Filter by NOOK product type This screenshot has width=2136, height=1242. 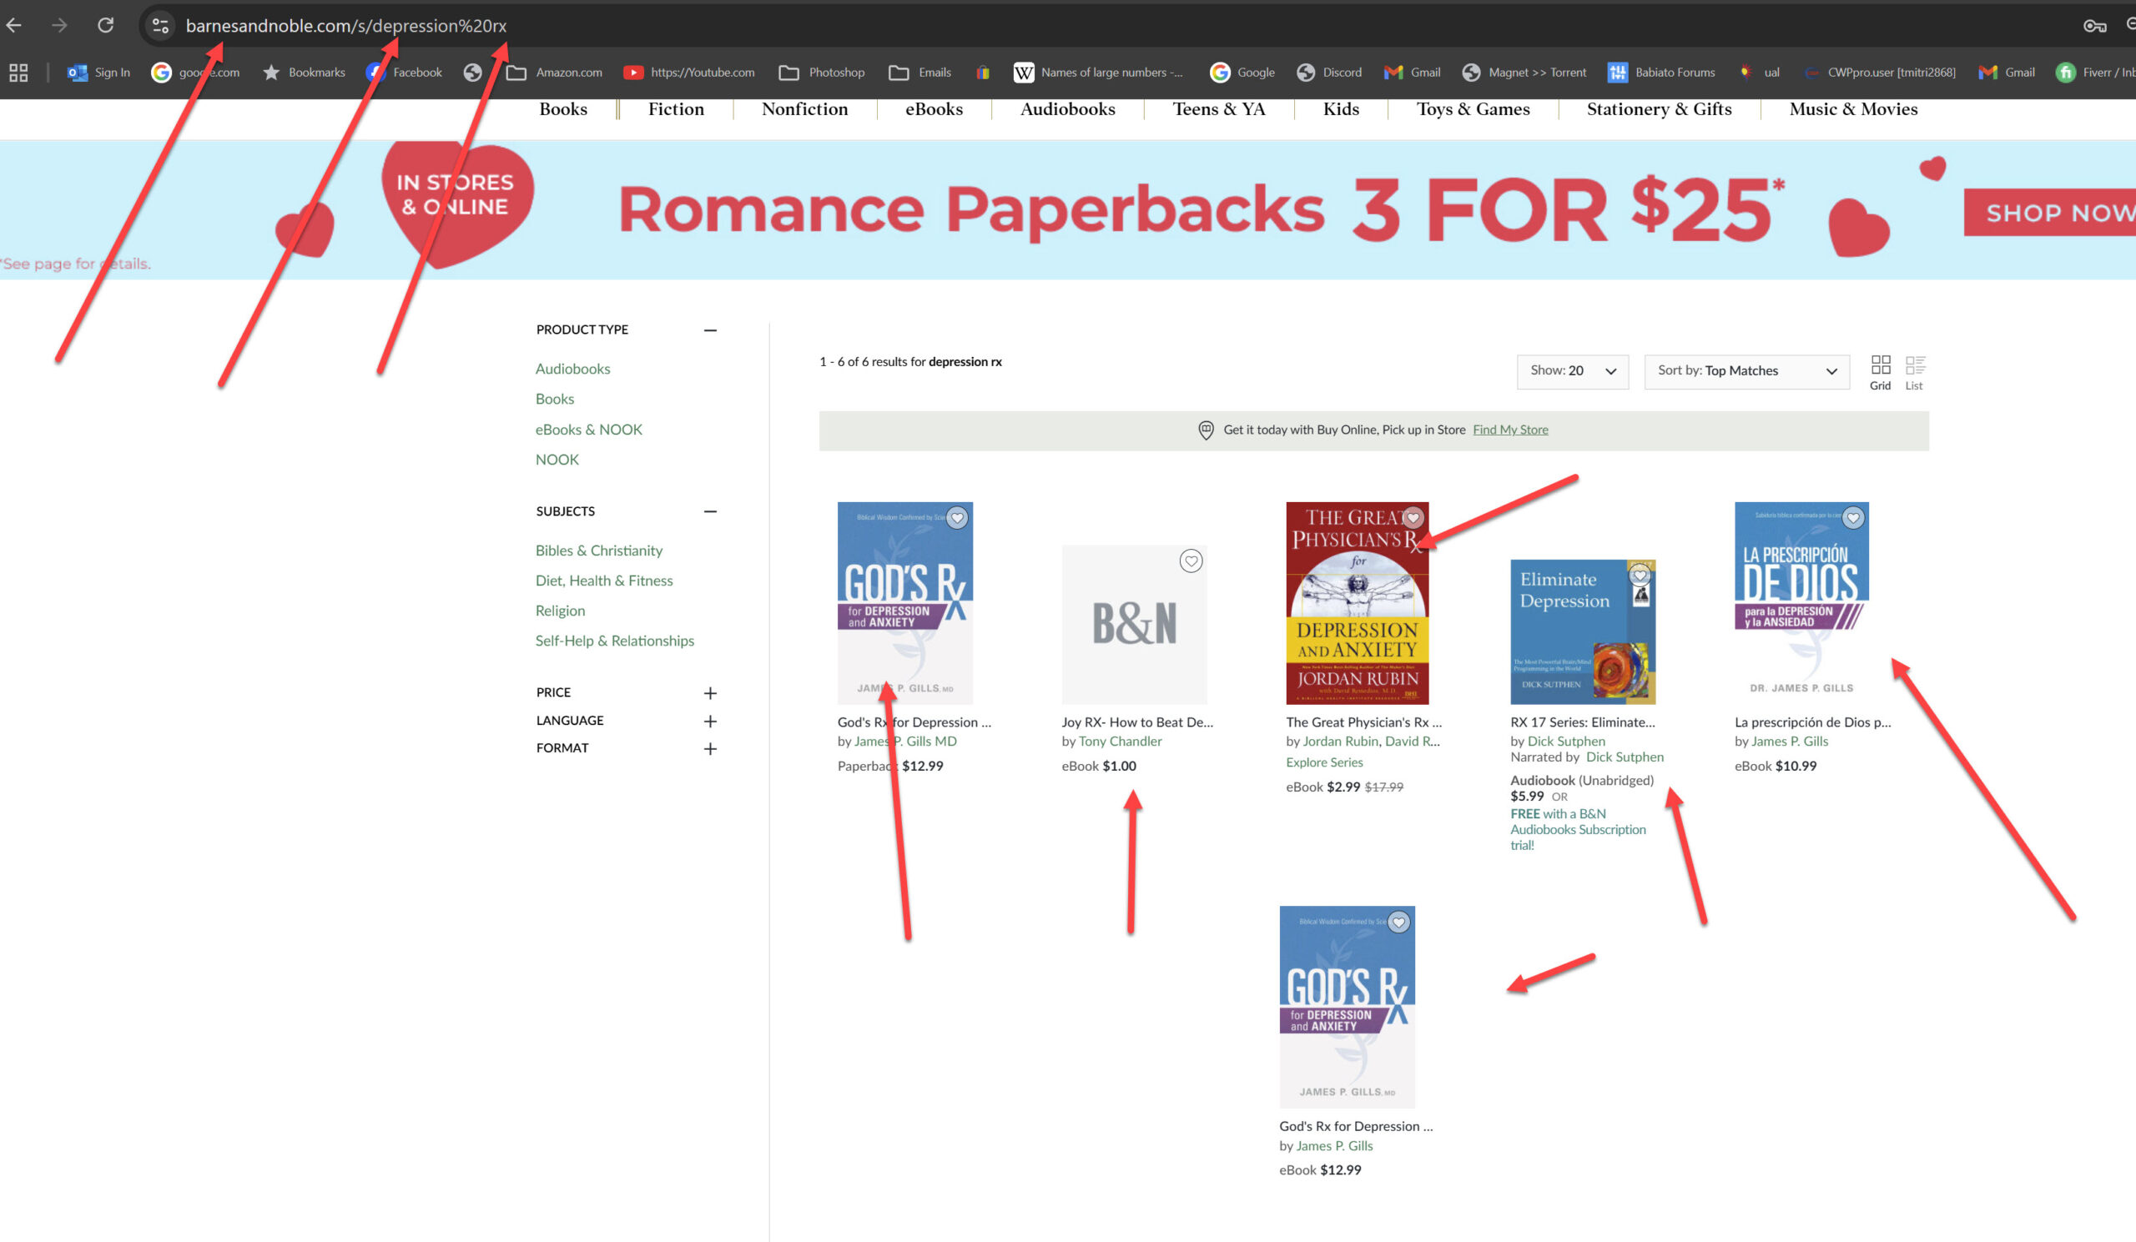pos(557,460)
